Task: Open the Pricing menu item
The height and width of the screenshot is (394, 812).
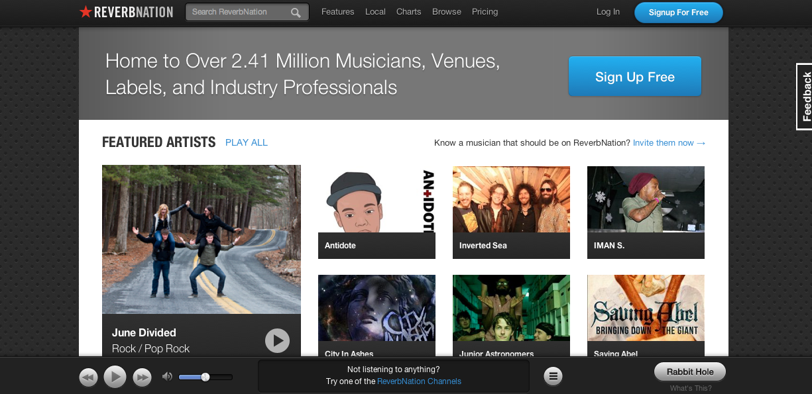Action: [x=485, y=12]
